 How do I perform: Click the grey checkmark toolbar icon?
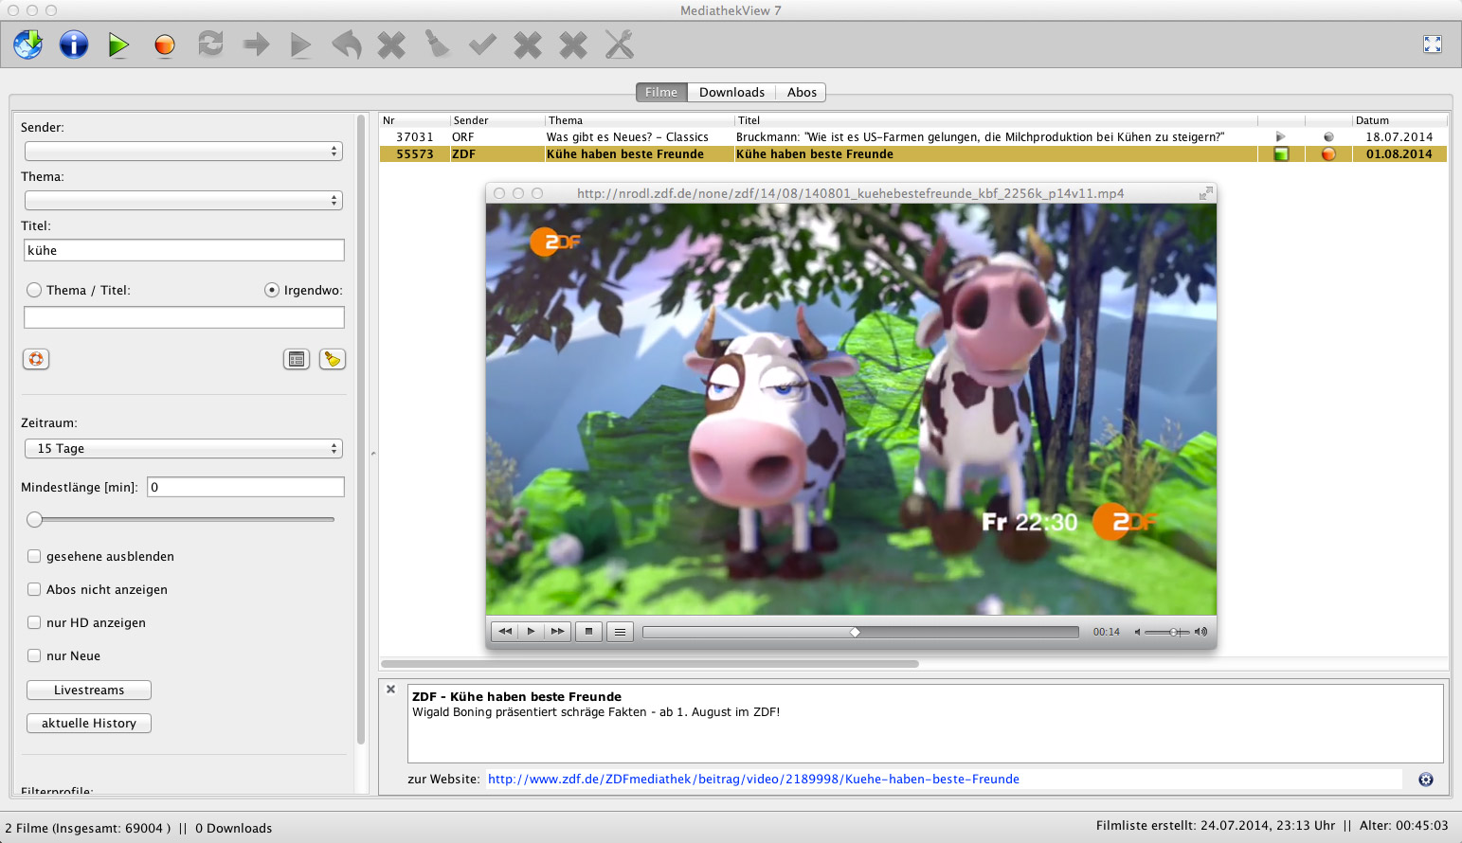click(482, 45)
